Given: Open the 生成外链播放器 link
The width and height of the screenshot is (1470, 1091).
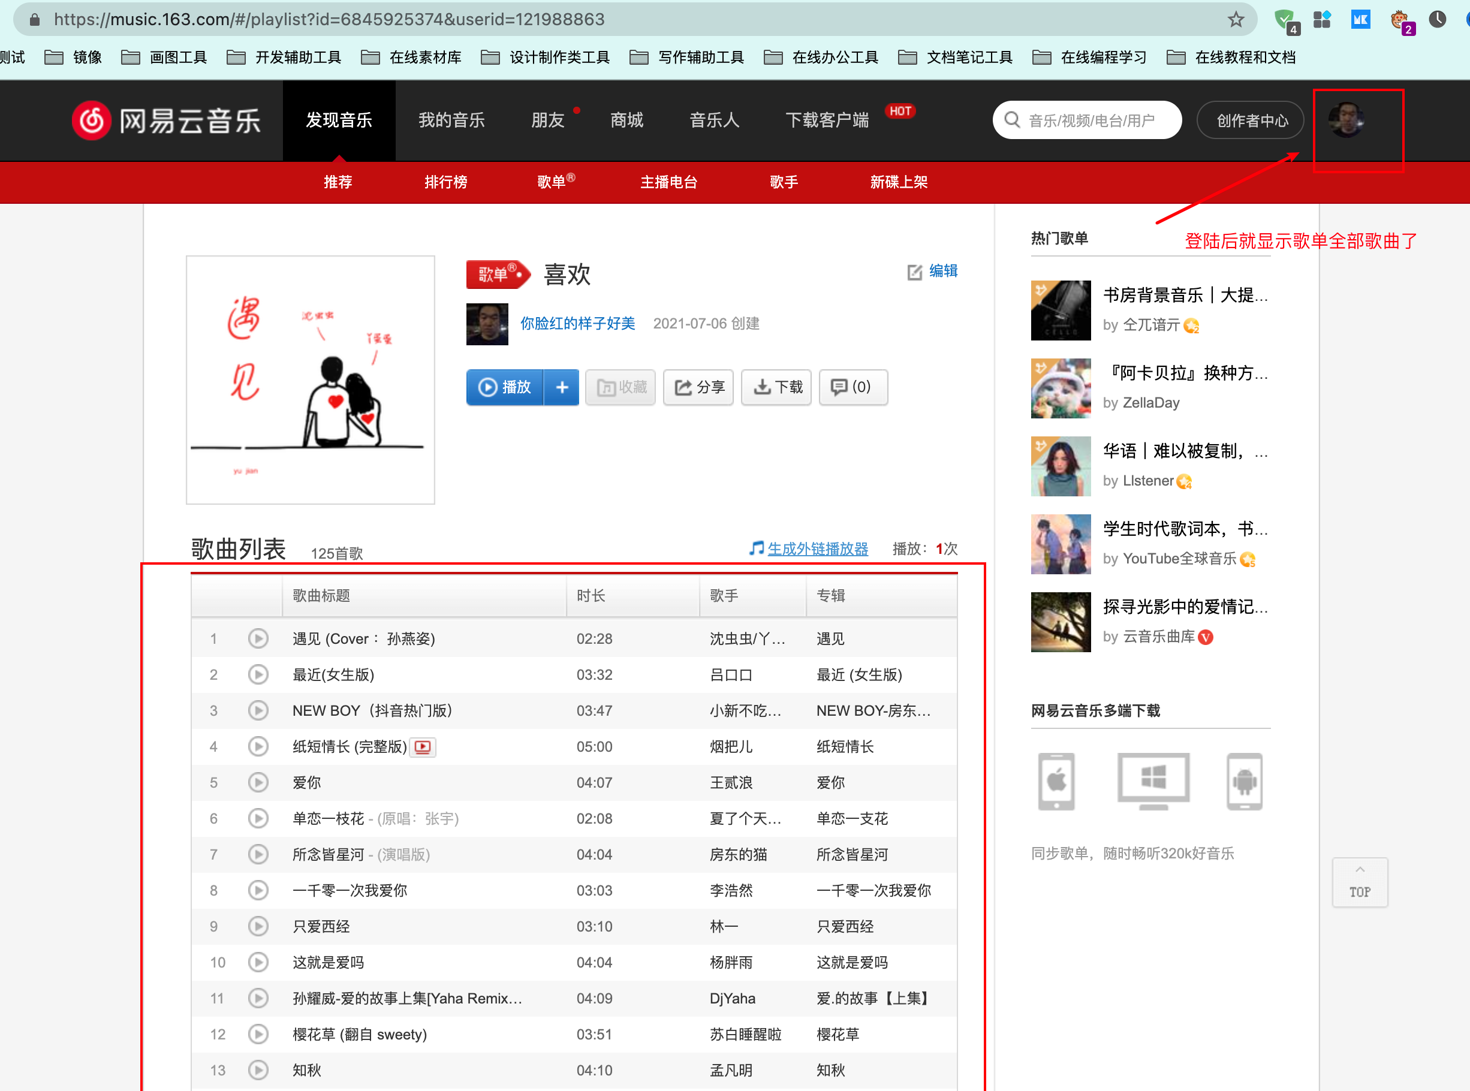Looking at the screenshot, I should tap(817, 549).
